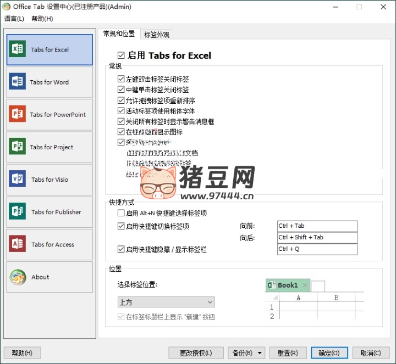
Task: Click the 更改授权(L) button
Action: [x=196, y=353]
